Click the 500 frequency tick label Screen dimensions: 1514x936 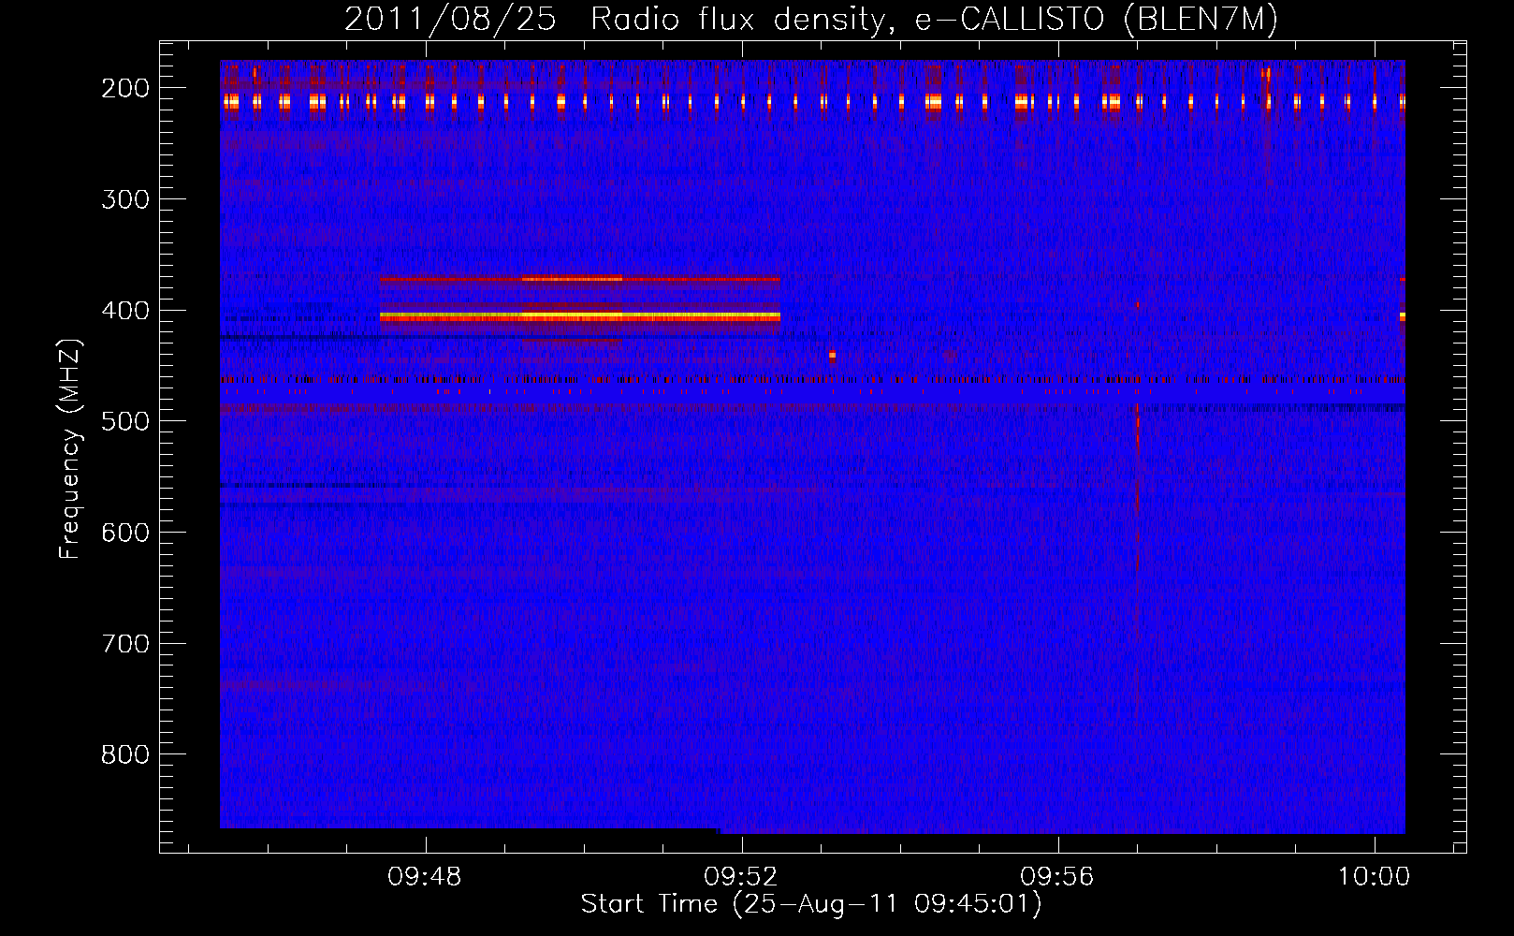click(125, 421)
